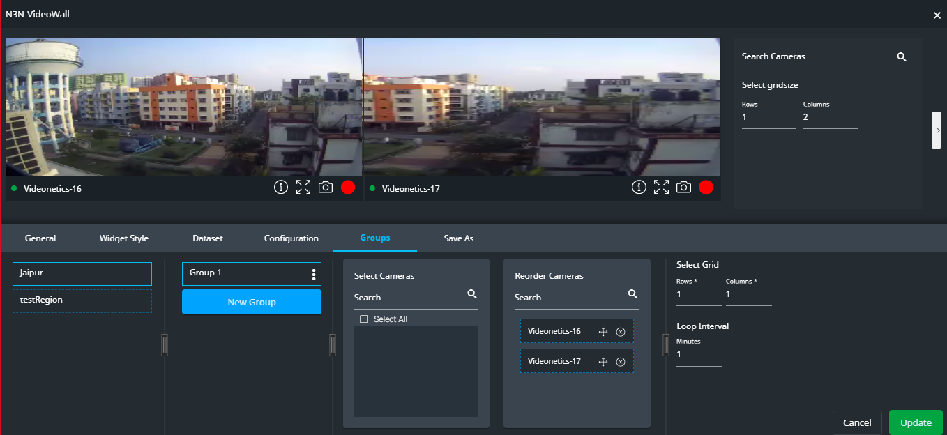Expand Videonetics-17 feed to fullscreen

(661, 188)
